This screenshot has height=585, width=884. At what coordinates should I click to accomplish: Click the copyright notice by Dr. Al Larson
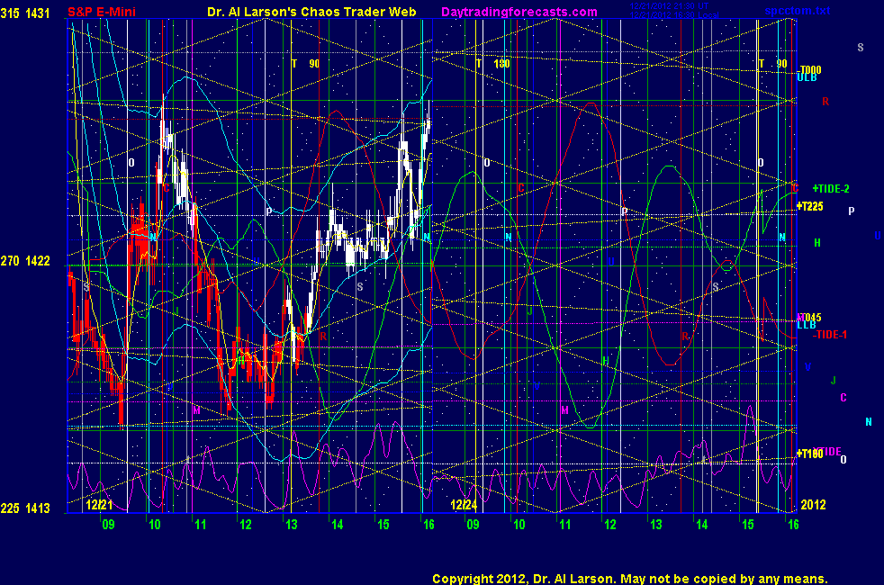[630, 579]
